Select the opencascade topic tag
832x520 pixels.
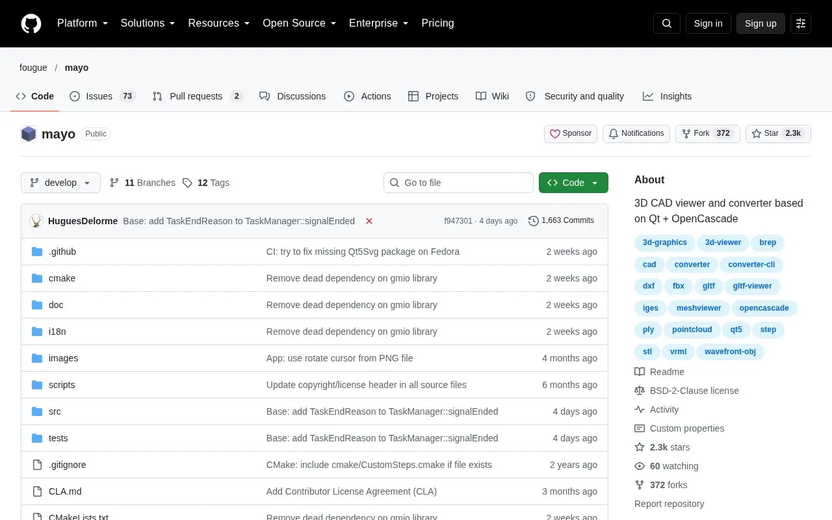[764, 308]
